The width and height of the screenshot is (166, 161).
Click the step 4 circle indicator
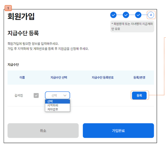point(151,15)
